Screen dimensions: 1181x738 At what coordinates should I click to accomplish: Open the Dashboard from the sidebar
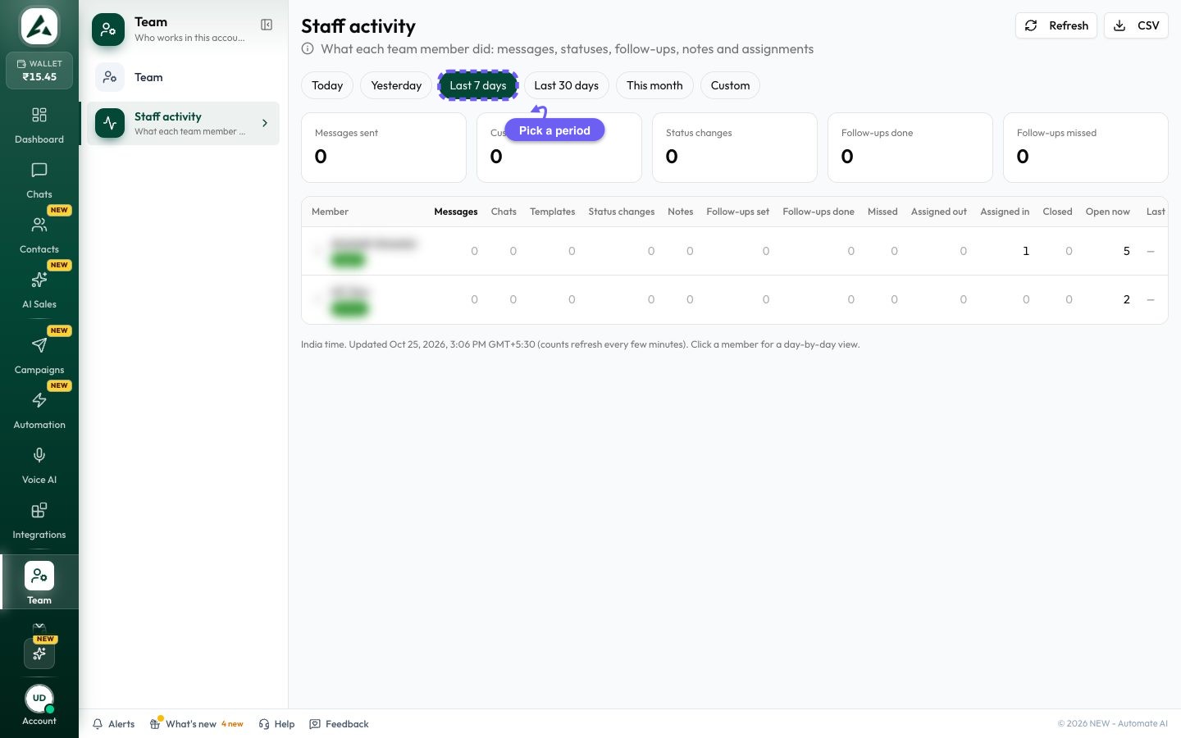point(39,125)
